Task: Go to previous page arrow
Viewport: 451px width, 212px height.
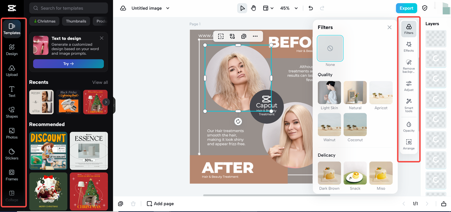Action: tap(404, 204)
